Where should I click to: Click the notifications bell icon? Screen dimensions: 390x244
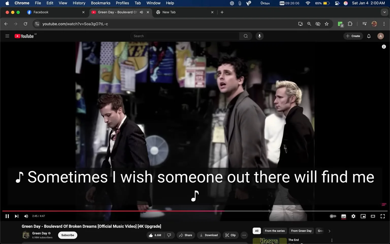[368, 36]
